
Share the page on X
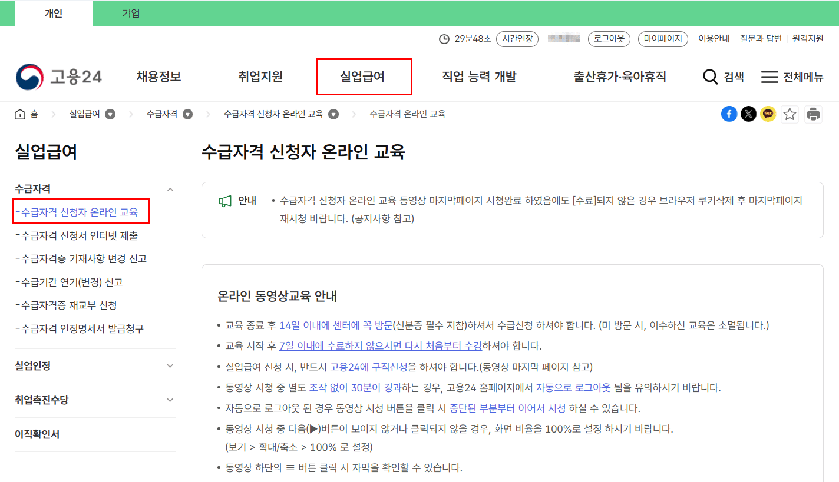pos(748,114)
